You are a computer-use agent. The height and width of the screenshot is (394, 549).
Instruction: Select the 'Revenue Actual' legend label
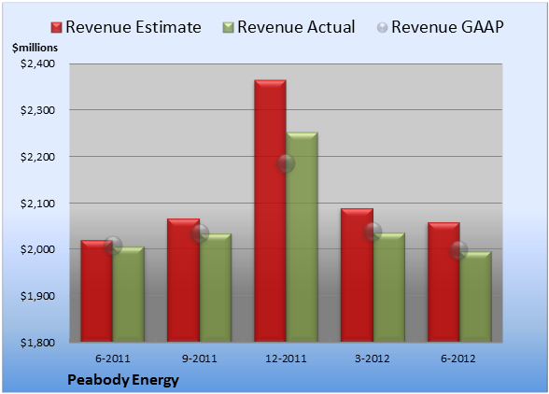point(296,27)
